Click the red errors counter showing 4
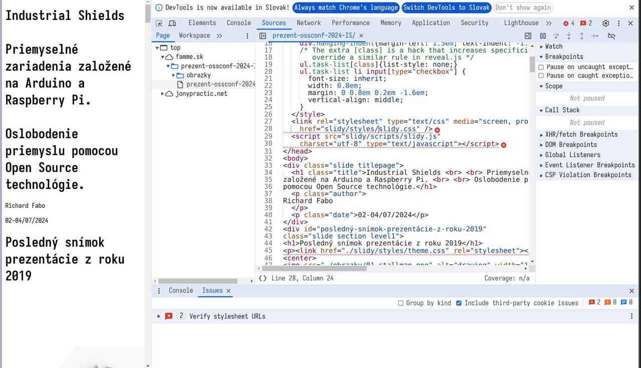Image resolution: width=641 pixels, height=368 pixels. coord(569,23)
